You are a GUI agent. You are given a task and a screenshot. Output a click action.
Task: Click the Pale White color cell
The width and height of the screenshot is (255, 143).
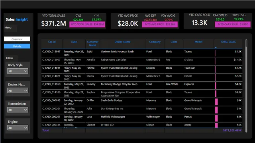tap(172, 84)
